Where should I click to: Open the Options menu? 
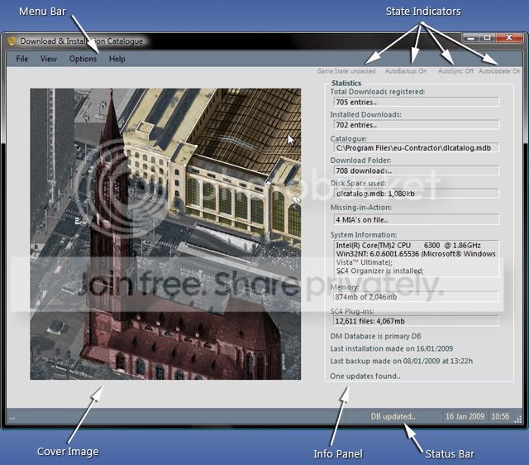[83, 59]
